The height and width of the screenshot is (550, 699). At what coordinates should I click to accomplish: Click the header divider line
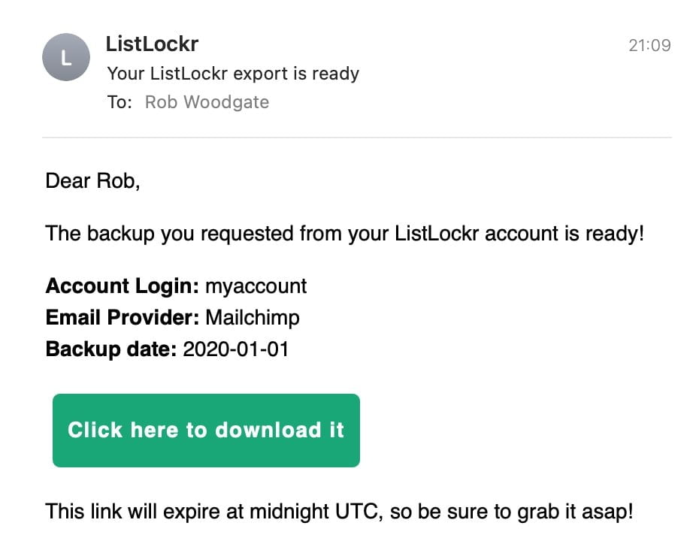356,137
